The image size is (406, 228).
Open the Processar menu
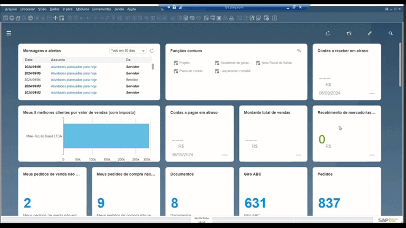28,9
